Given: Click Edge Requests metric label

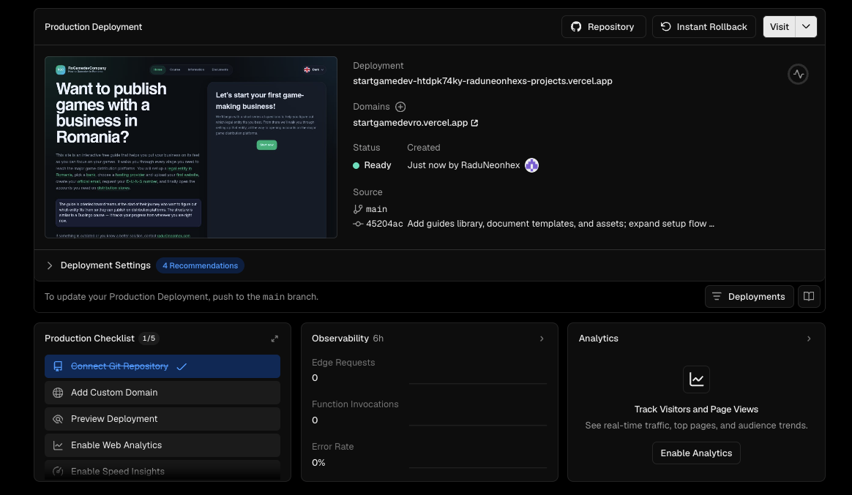Looking at the screenshot, I should click(x=343, y=363).
